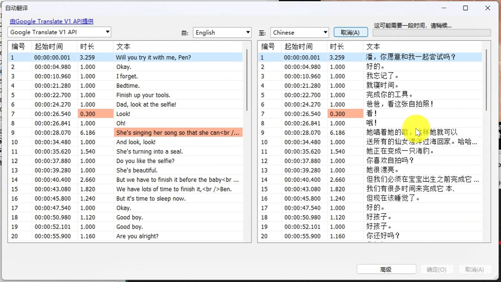Click the left source list vertical scrollbar
The height and width of the screenshot is (282, 501).
pos(247,80)
